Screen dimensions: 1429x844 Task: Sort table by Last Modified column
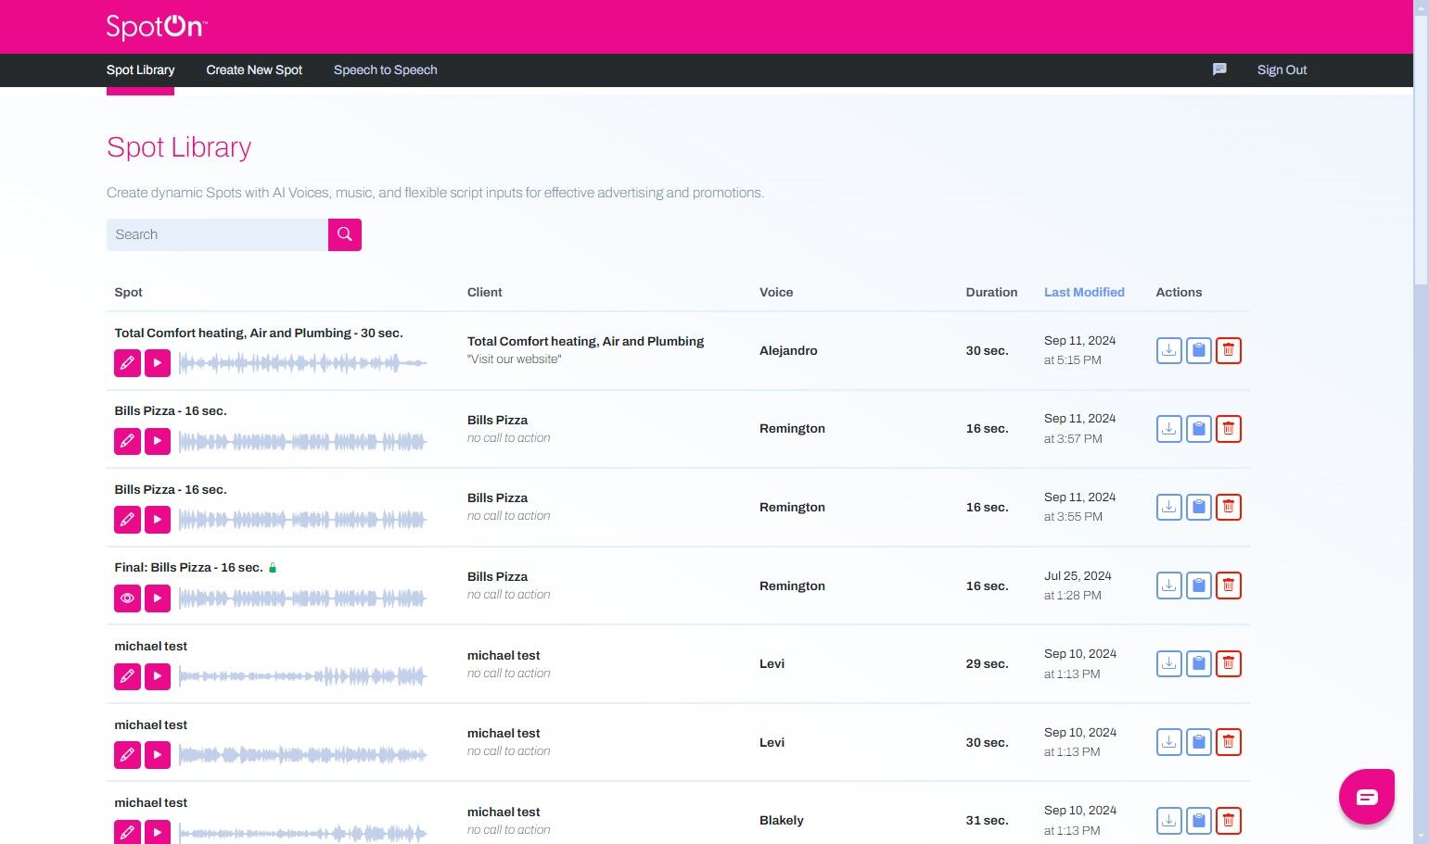[x=1084, y=292]
